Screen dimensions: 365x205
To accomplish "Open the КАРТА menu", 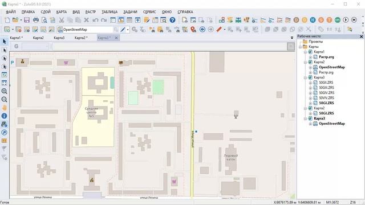I will [x=62, y=11].
